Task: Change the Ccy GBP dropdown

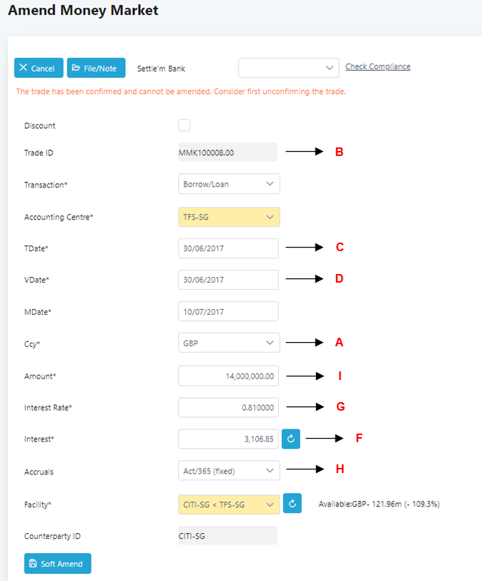Action: (x=229, y=343)
